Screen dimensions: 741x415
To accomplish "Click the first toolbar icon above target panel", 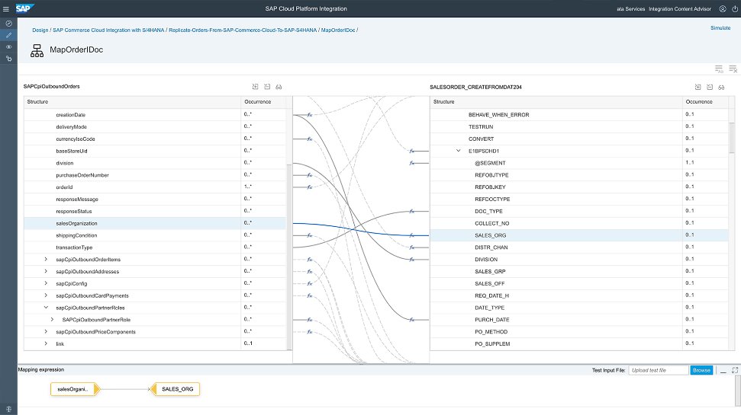I will tap(719, 69).
